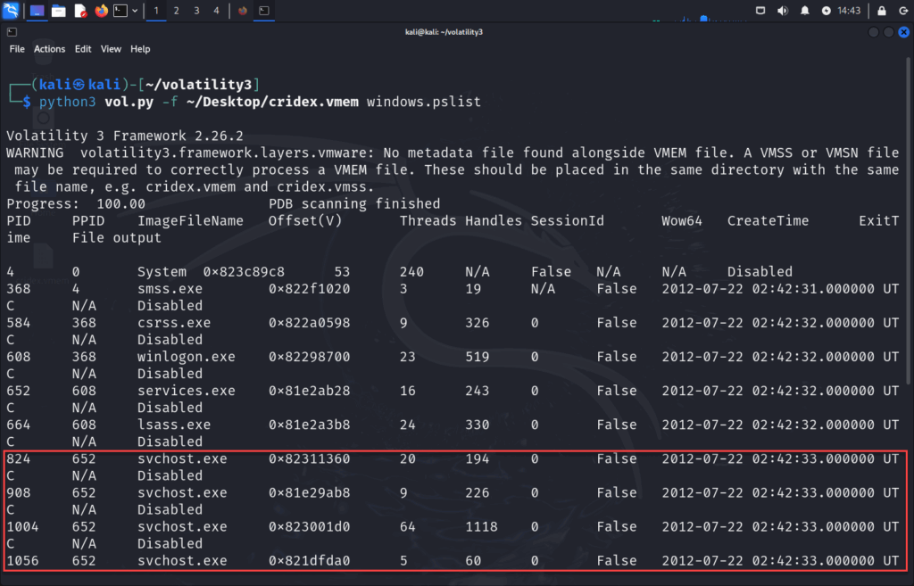Click the Wow64 column header
The width and height of the screenshot is (914, 586).
(682, 221)
